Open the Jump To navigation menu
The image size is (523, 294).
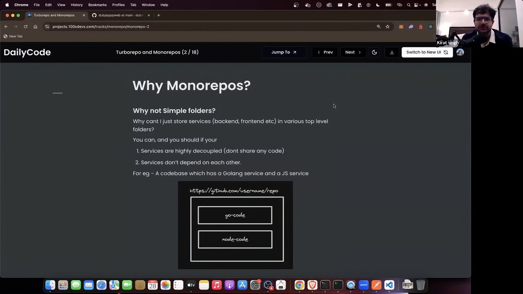pyautogui.click(x=284, y=52)
